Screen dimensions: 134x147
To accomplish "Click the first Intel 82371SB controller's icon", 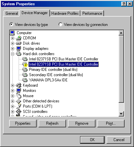I will pyautogui.click(x=25, y=59).
